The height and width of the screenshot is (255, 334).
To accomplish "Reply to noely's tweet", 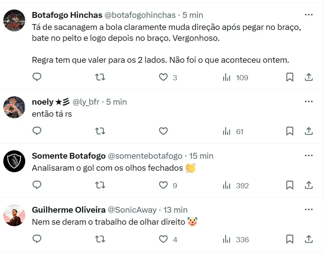I will (37, 131).
